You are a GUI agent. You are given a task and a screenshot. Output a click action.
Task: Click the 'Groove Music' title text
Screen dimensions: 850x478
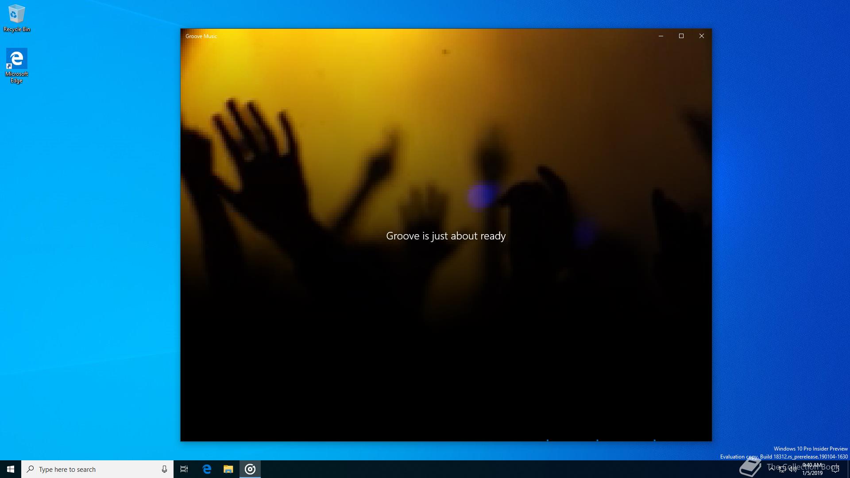click(201, 36)
